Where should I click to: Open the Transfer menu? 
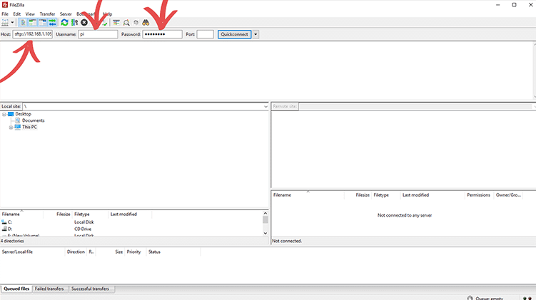tap(47, 14)
